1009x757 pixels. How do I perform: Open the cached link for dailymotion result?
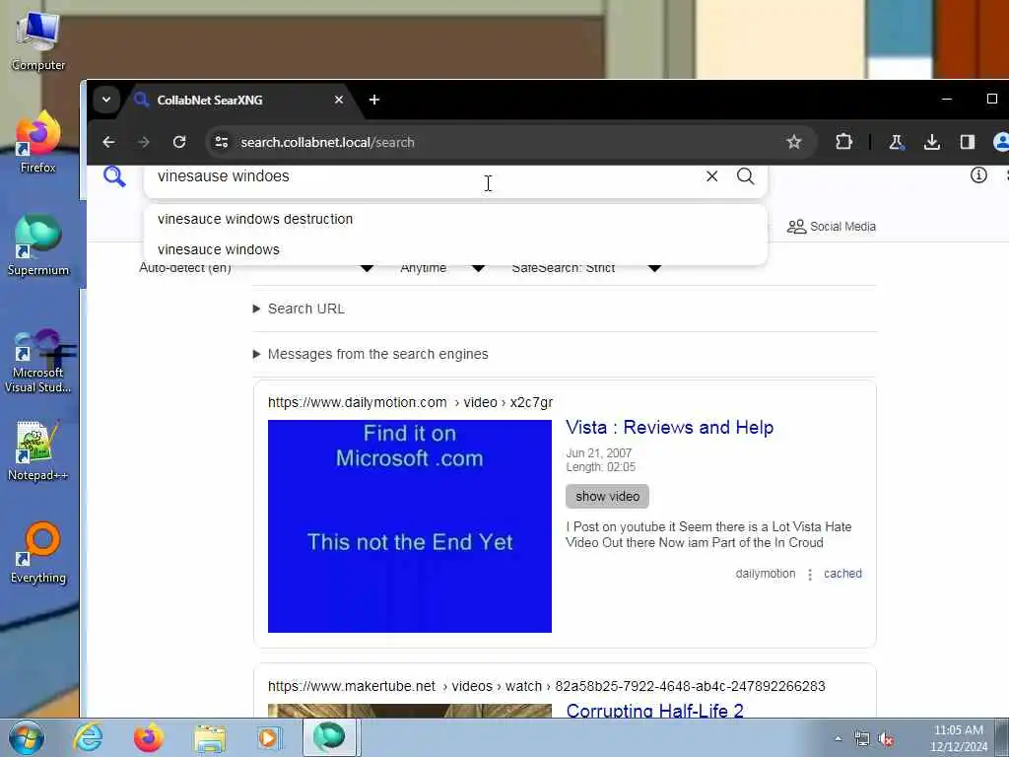click(842, 574)
